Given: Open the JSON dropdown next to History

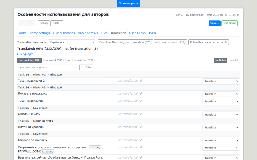Looking at the screenshot, I should coord(57,23).
